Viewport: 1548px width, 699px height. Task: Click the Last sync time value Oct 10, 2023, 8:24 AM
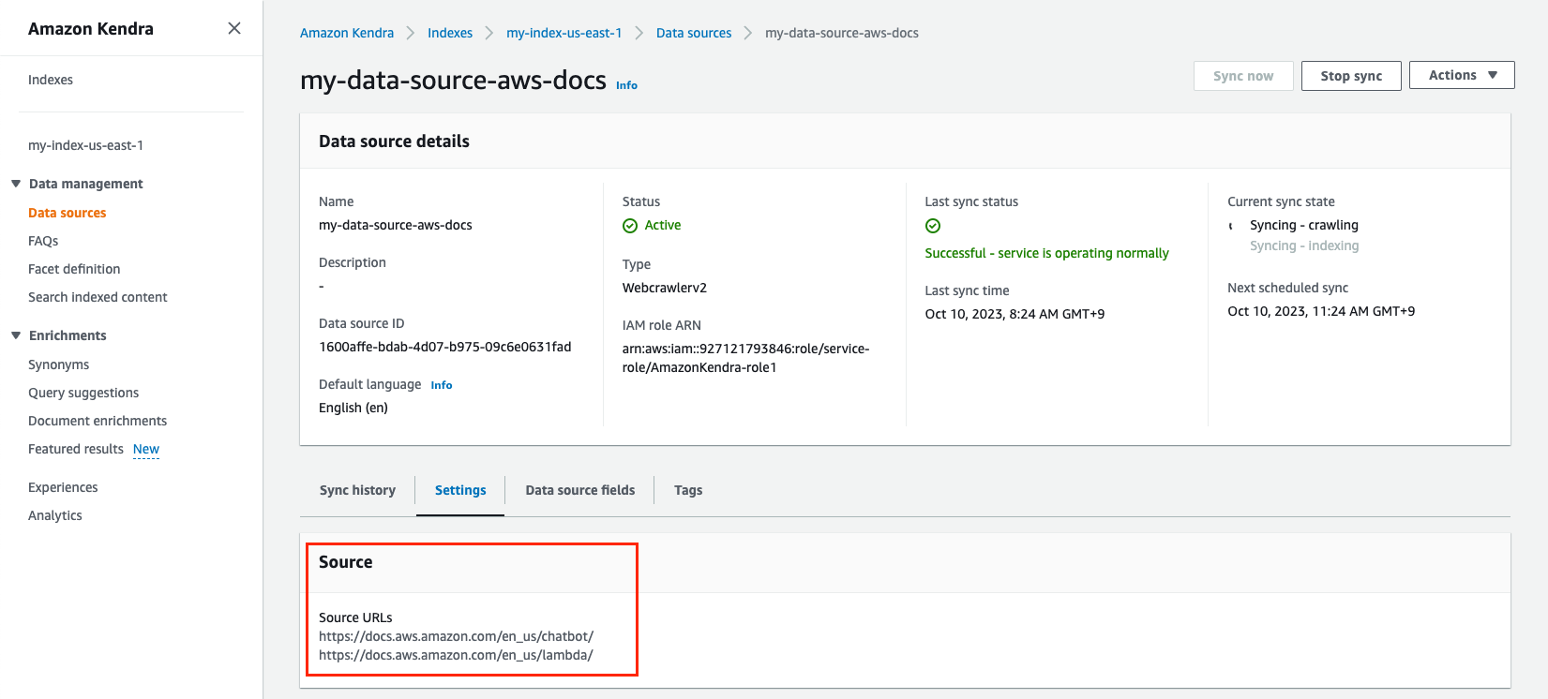click(1014, 314)
